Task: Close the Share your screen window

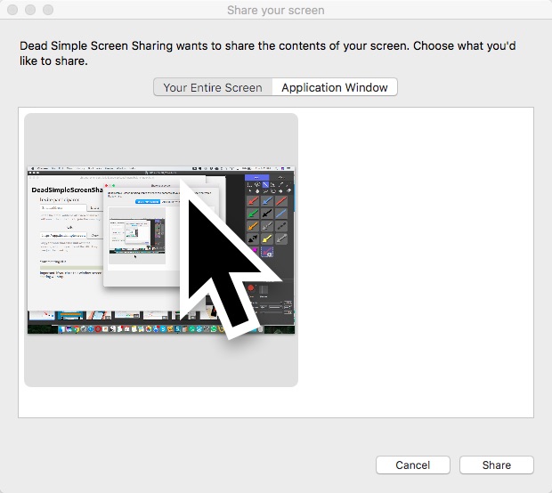Action: tap(12, 10)
